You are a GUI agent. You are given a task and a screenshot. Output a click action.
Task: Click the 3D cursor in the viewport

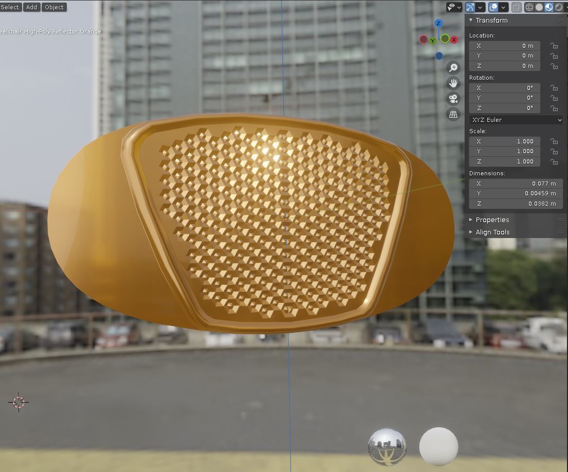coord(19,402)
